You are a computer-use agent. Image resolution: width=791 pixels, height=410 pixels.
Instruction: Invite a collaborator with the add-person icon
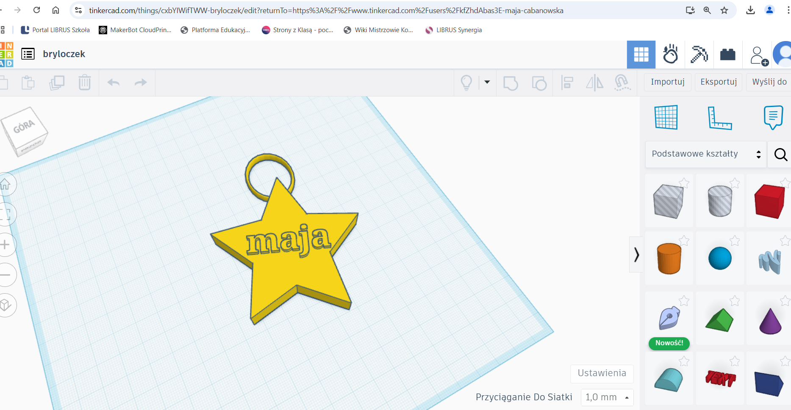(x=759, y=55)
